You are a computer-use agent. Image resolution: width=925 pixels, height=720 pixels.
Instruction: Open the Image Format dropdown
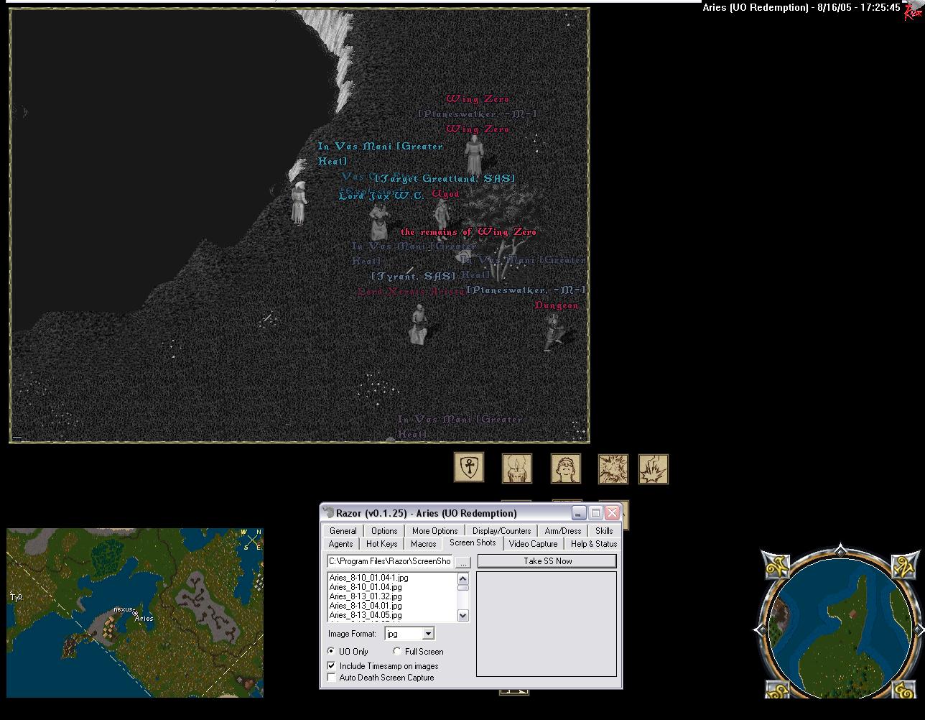[x=428, y=634]
